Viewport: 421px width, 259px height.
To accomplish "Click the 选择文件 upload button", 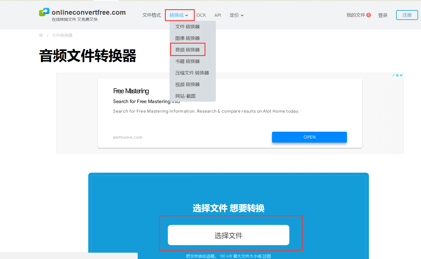I will [229, 235].
